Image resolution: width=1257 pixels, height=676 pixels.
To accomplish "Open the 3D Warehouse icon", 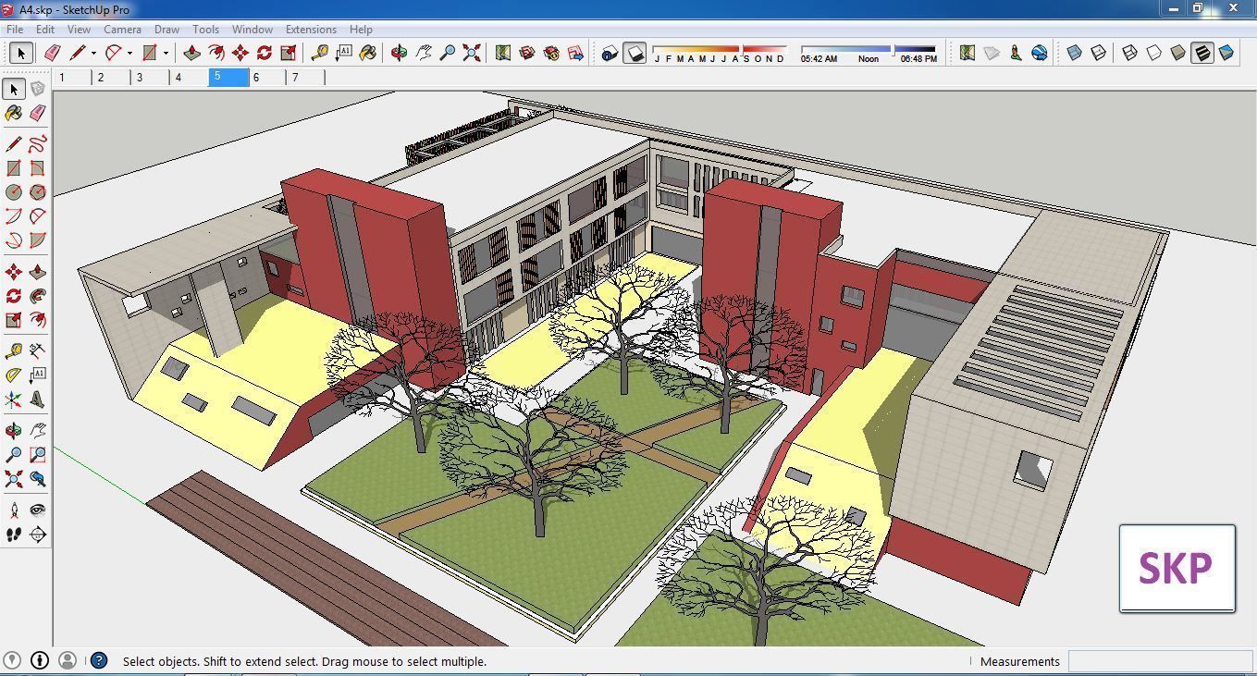I will point(527,53).
